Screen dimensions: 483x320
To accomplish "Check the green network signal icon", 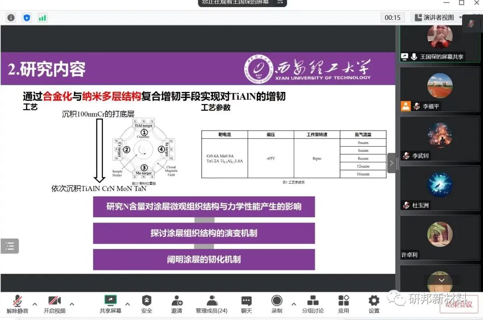I will tap(42, 18).
